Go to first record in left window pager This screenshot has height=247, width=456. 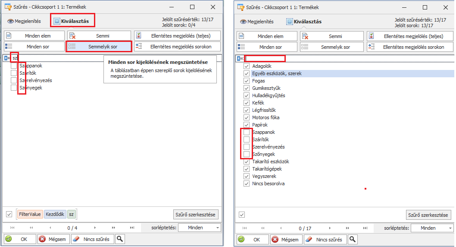[12, 228]
